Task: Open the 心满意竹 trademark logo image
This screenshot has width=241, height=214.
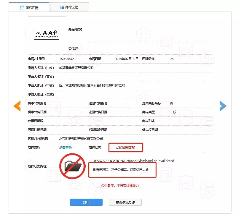Action: [x=47, y=35]
